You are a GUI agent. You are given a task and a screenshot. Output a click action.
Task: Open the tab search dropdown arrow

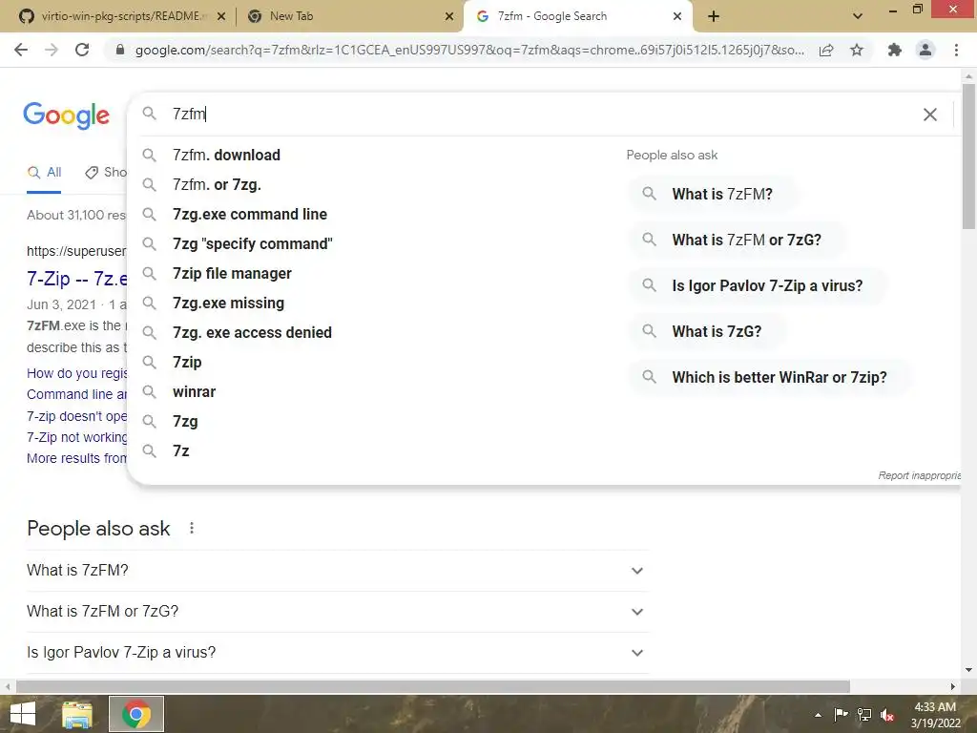coord(858,16)
